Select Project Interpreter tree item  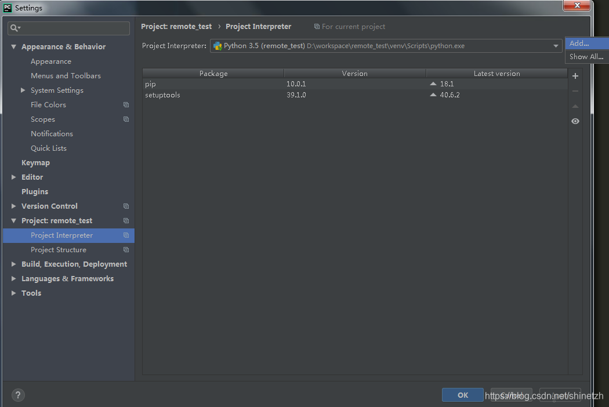tap(69, 235)
